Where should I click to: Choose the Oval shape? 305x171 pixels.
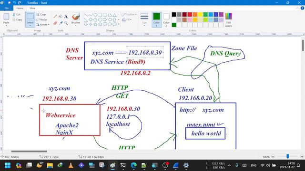point(95,15)
